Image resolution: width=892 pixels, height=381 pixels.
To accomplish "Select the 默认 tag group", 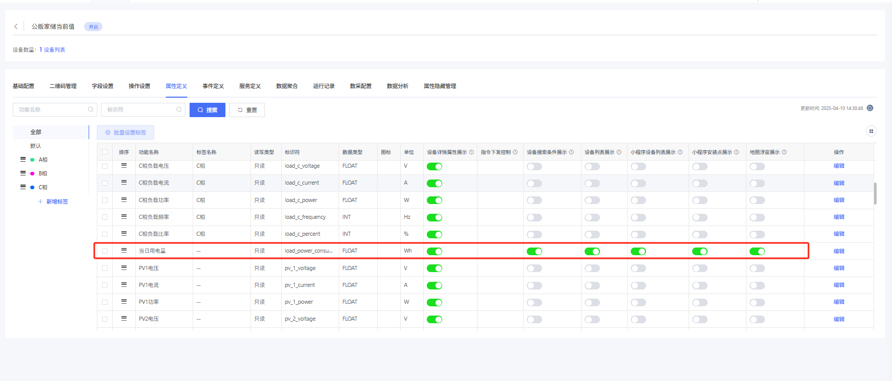I will (x=36, y=146).
